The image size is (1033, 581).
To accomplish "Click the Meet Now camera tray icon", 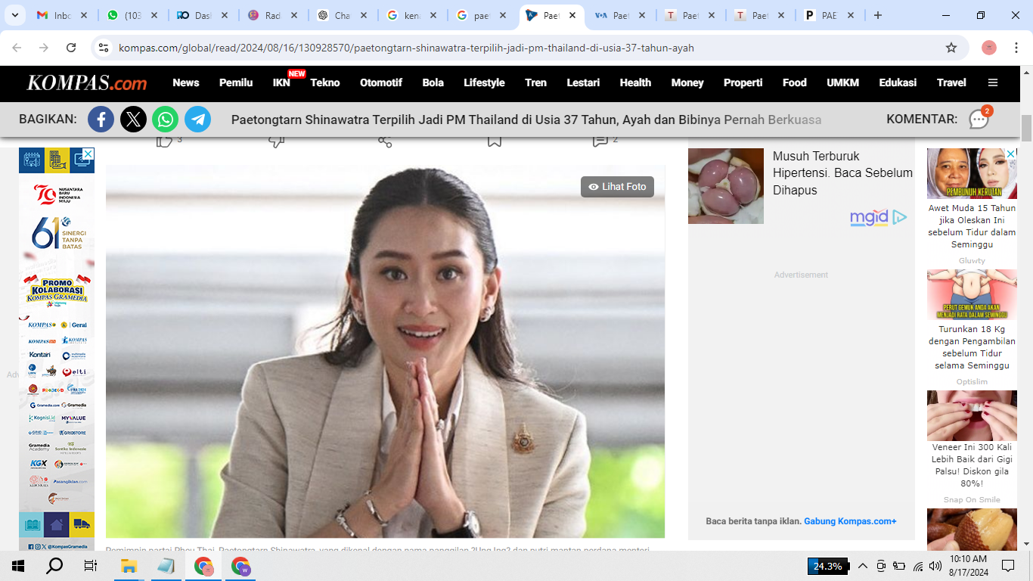I will pyautogui.click(x=881, y=566).
